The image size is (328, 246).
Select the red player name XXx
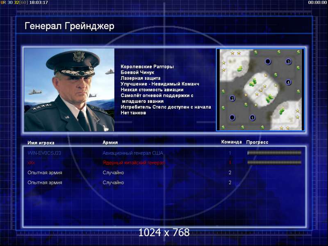(x=31, y=163)
